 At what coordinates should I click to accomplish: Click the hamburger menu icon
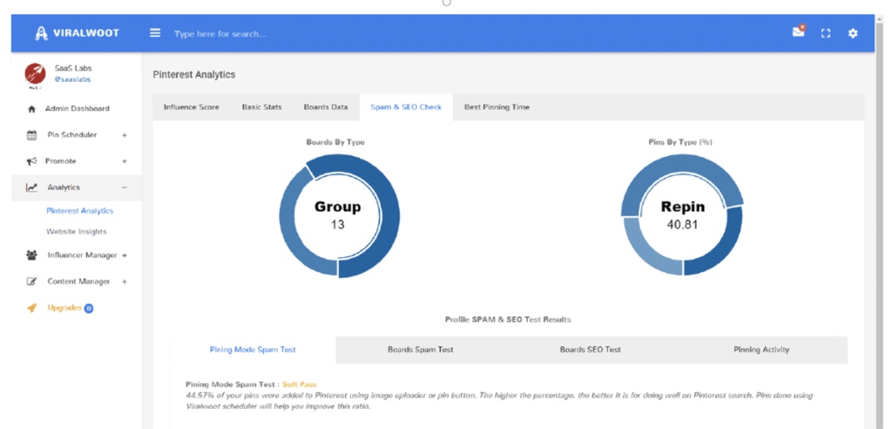coord(155,33)
